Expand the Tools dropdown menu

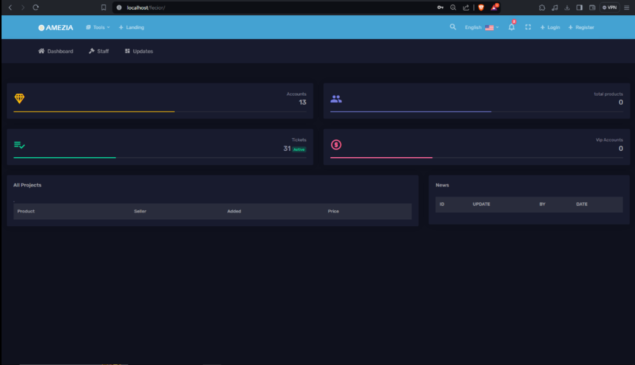(x=98, y=27)
